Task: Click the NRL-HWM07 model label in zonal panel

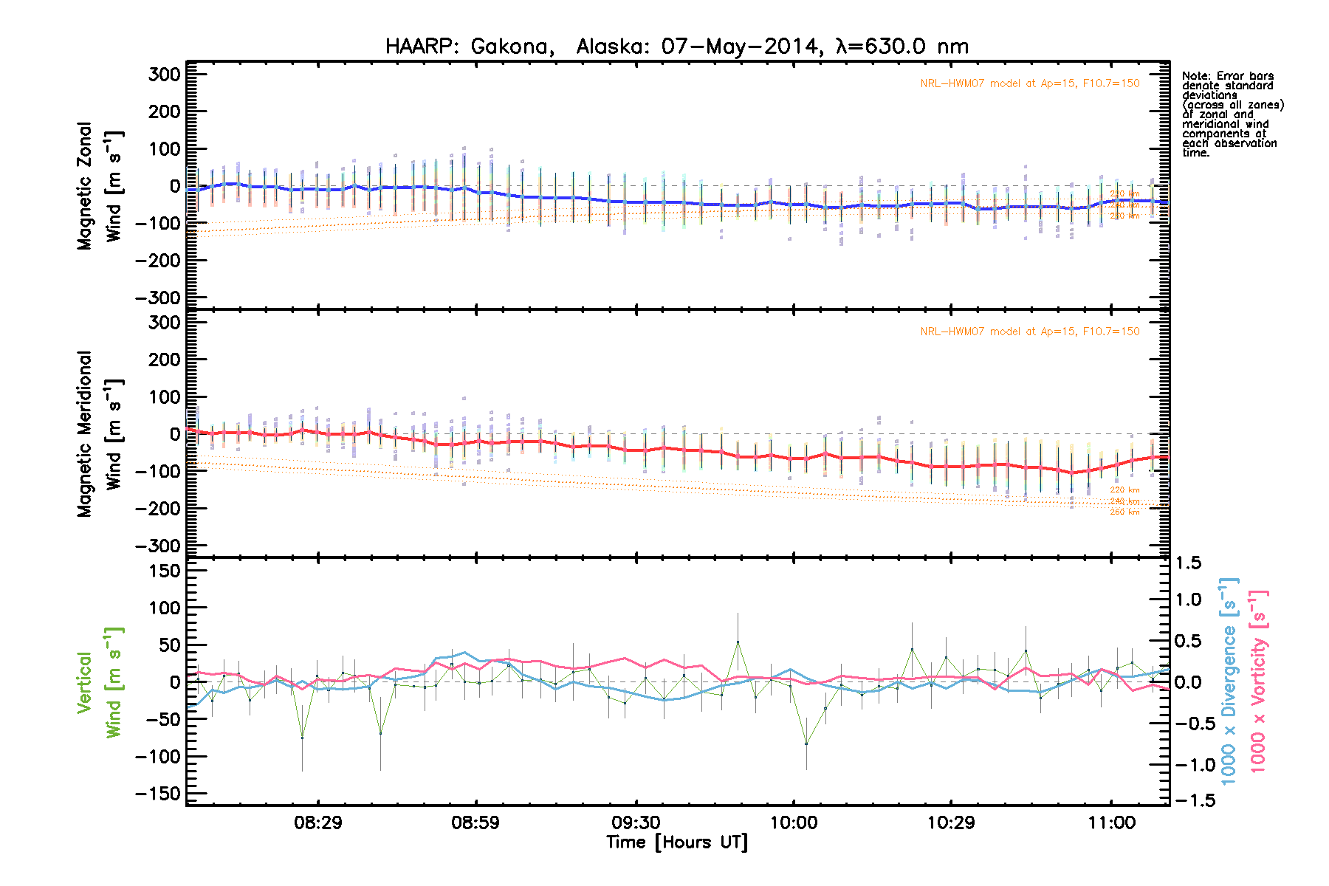Action: pyautogui.click(x=1029, y=83)
